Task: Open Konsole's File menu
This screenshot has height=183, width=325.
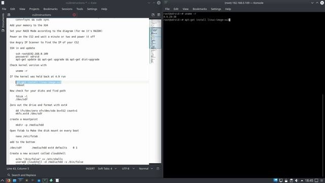Action: click(167, 9)
